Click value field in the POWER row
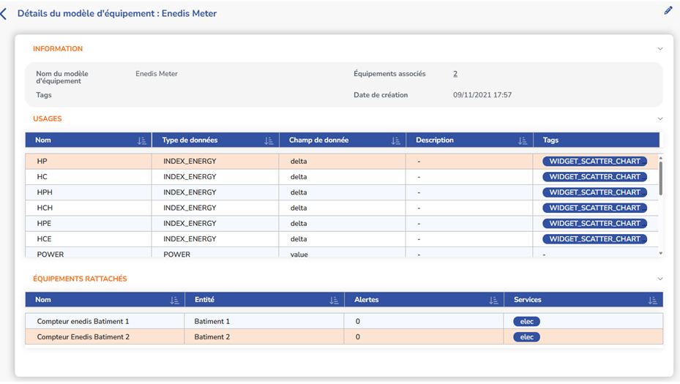This screenshot has width=680, height=384. (299, 255)
